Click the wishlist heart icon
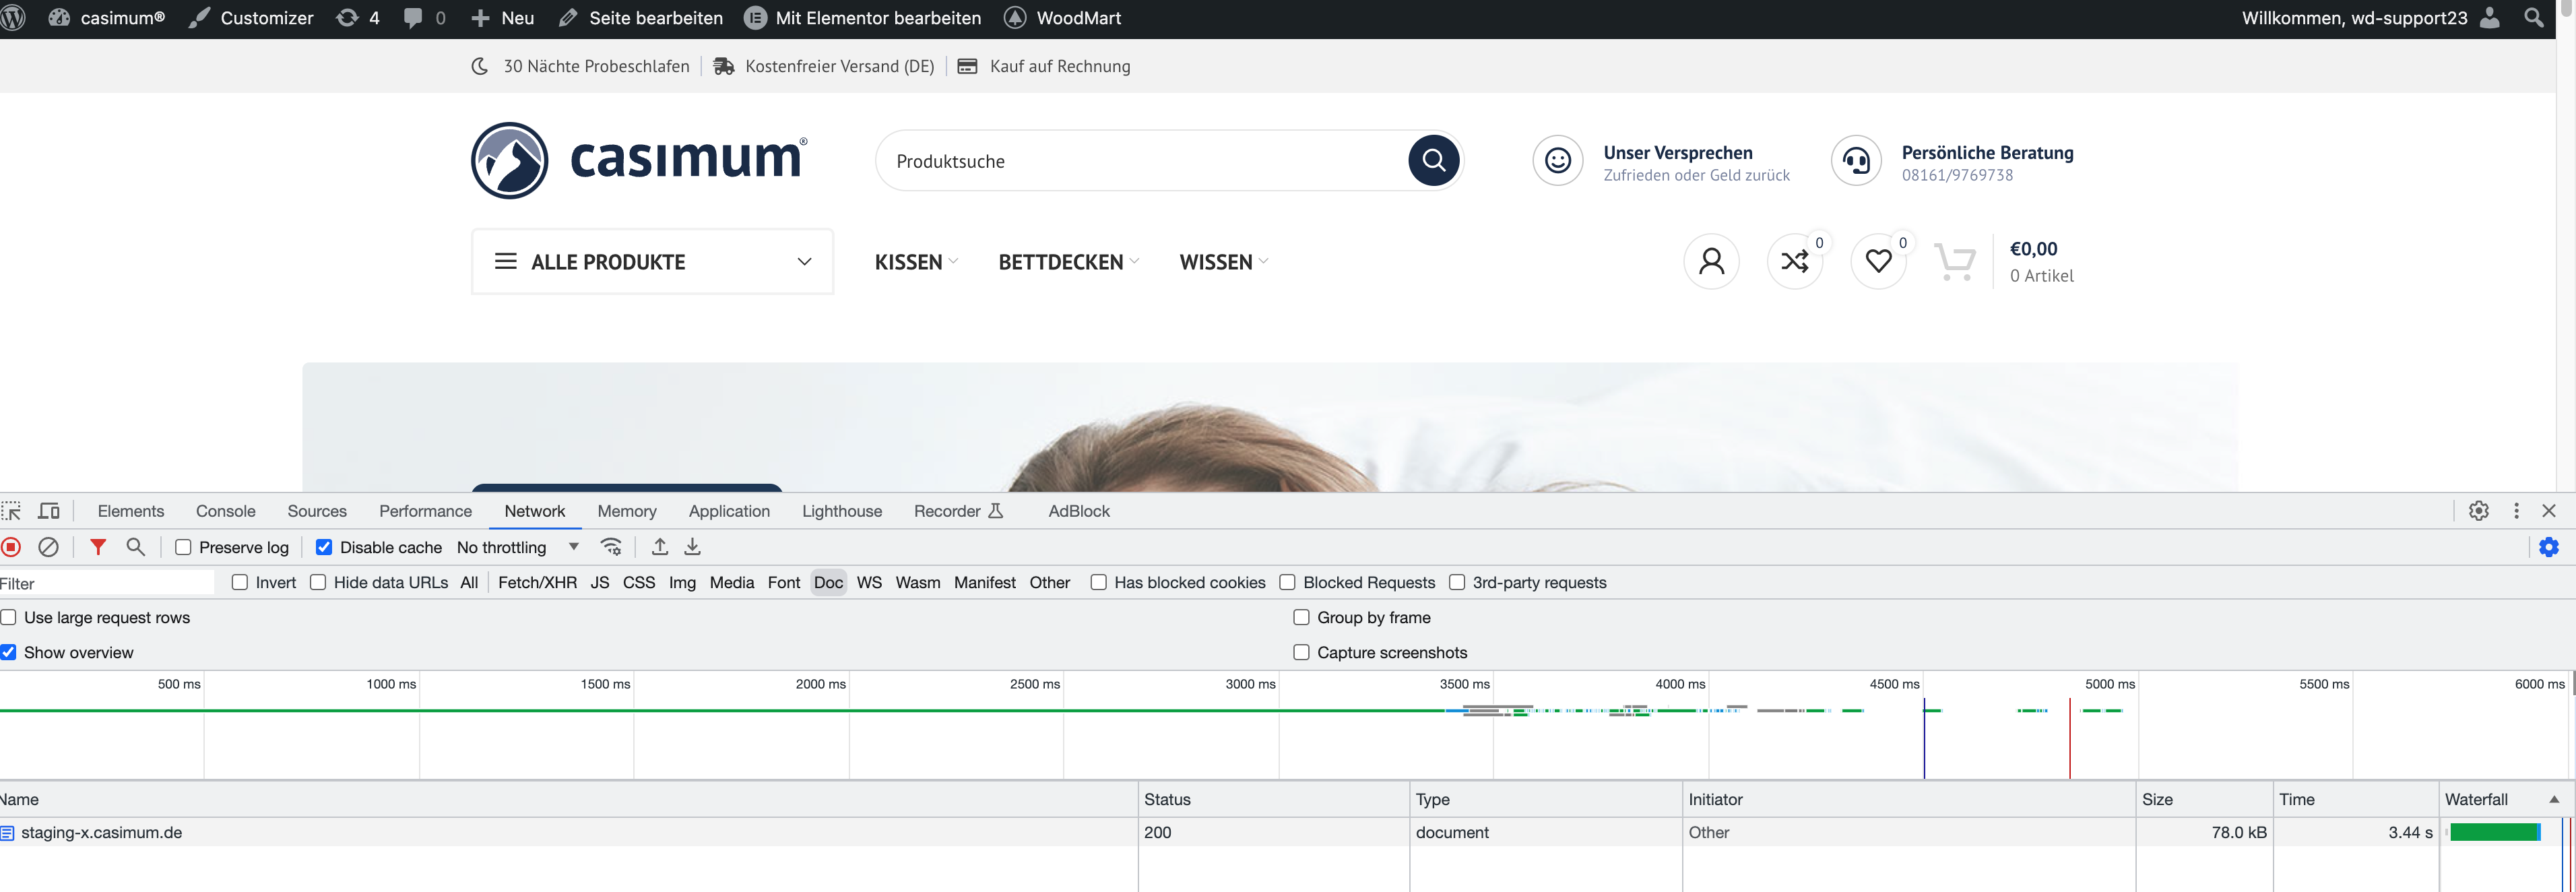Image resolution: width=2576 pixels, height=892 pixels. pos(1878,261)
